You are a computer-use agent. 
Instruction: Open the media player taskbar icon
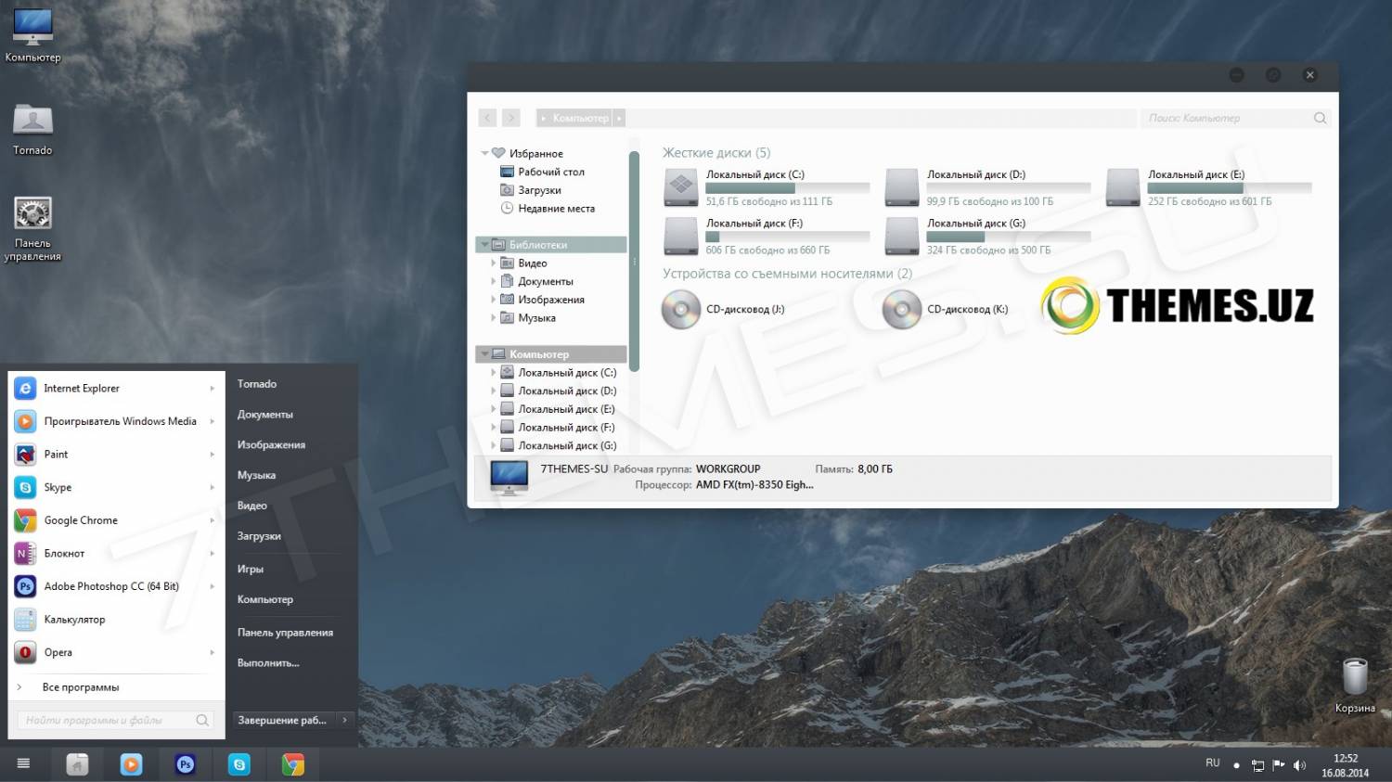132,764
